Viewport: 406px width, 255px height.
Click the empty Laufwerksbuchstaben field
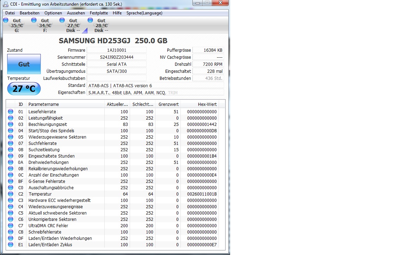pyautogui.click(x=117, y=78)
